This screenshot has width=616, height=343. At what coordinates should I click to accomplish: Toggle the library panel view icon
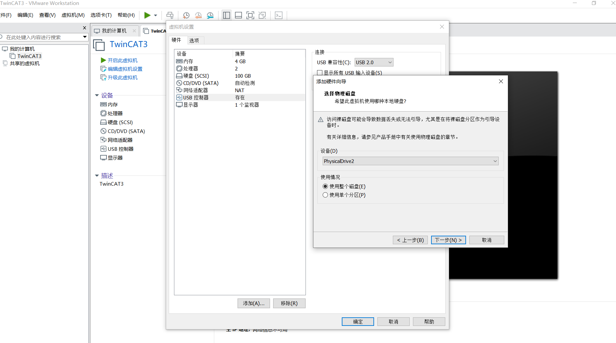[x=226, y=15]
